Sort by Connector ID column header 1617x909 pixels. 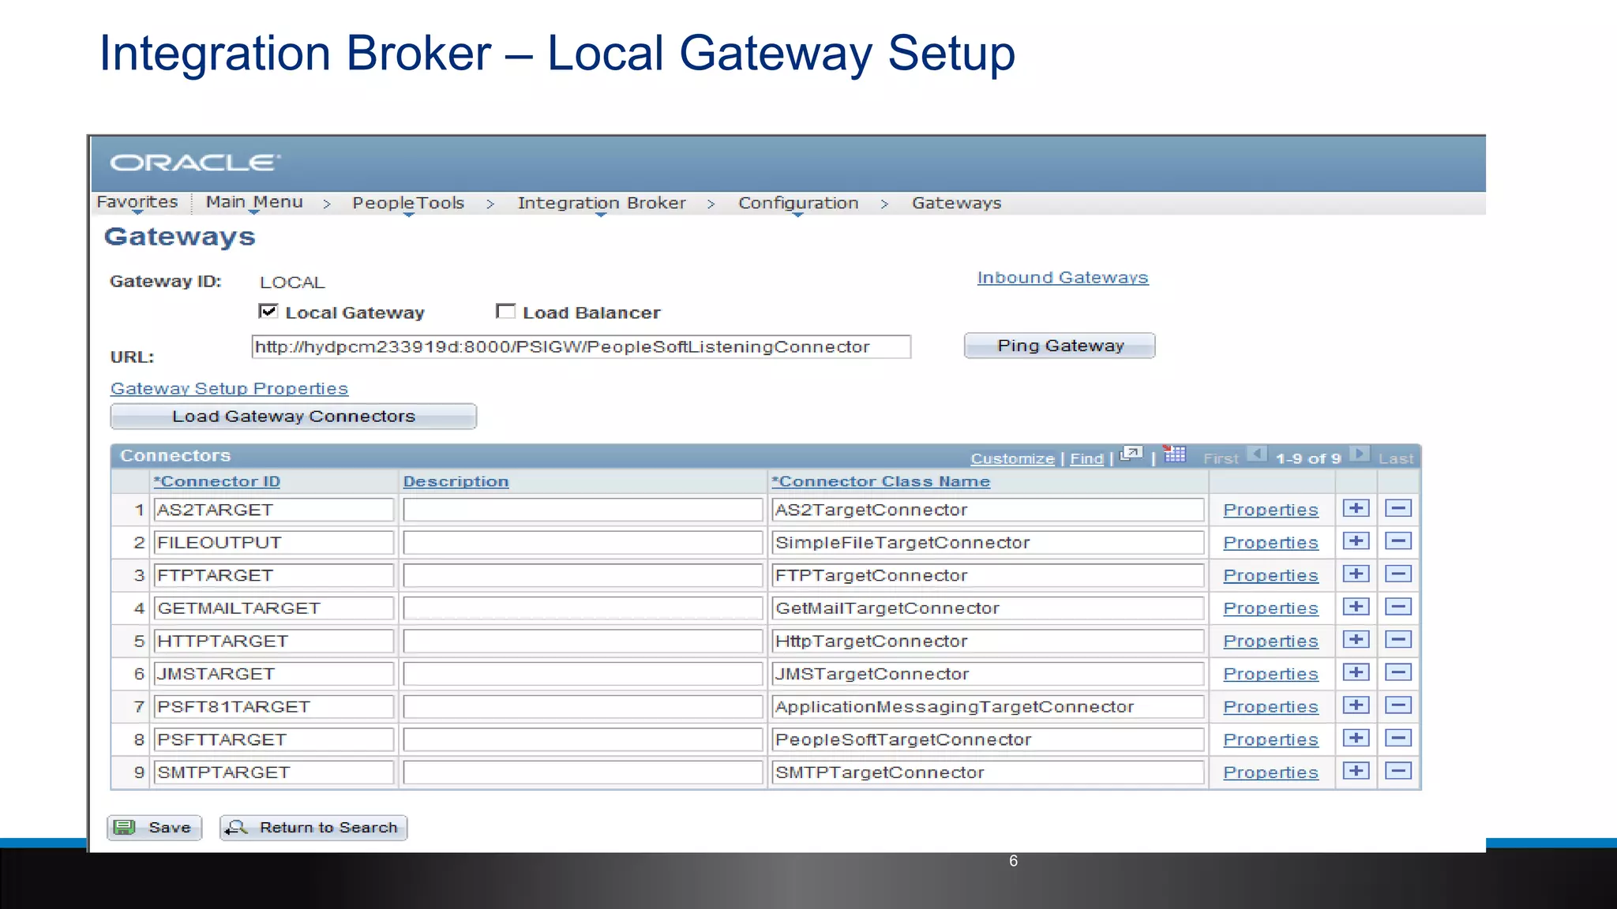click(217, 481)
